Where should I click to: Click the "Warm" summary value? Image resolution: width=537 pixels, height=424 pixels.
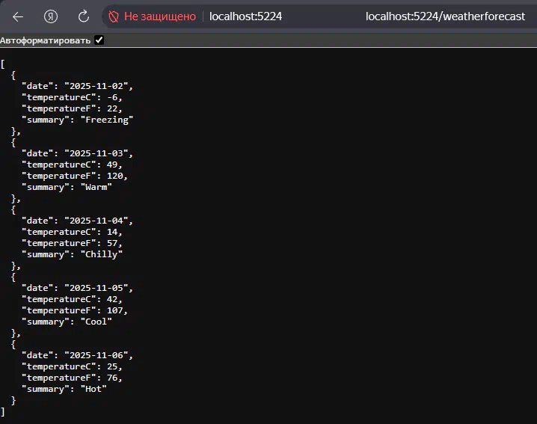pyautogui.click(x=96, y=187)
